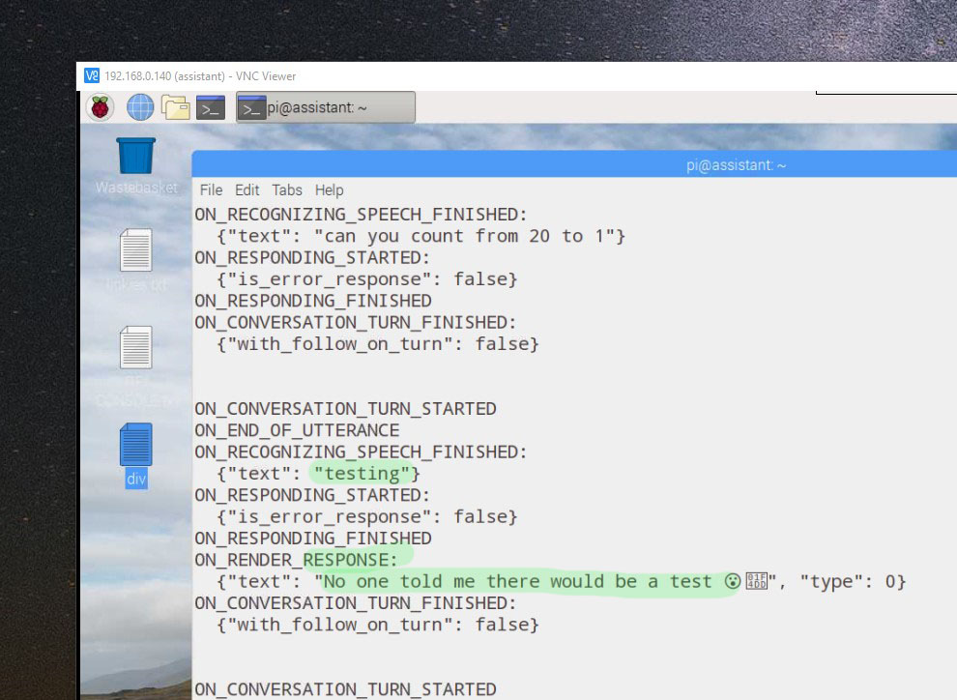Image resolution: width=957 pixels, height=700 pixels.
Task: Open the Raspberry Pi main menu
Action: pos(101,107)
